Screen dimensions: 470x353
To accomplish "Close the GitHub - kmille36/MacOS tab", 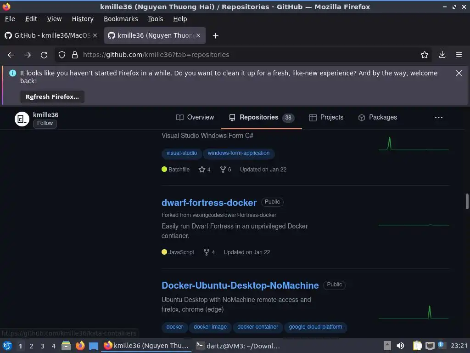I will (95, 35).
